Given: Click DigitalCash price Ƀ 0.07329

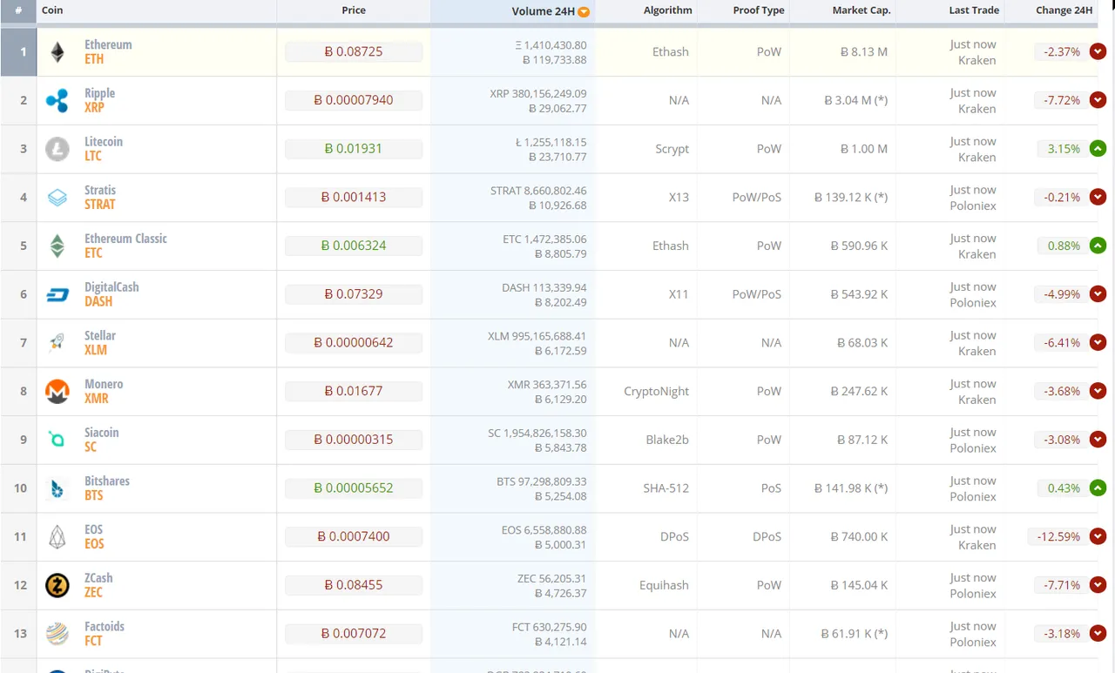Looking at the screenshot, I should tap(354, 294).
